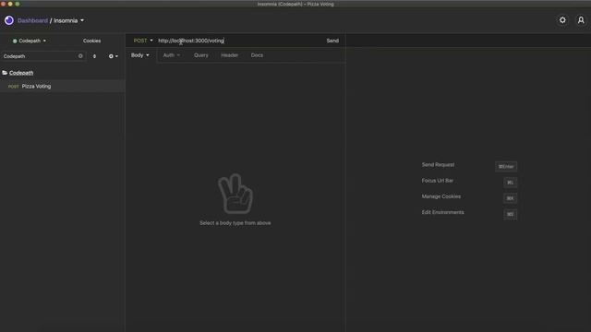Switch to the Docs tab
This screenshot has width=591, height=332.
pyautogui.click(x=257, y=55)
